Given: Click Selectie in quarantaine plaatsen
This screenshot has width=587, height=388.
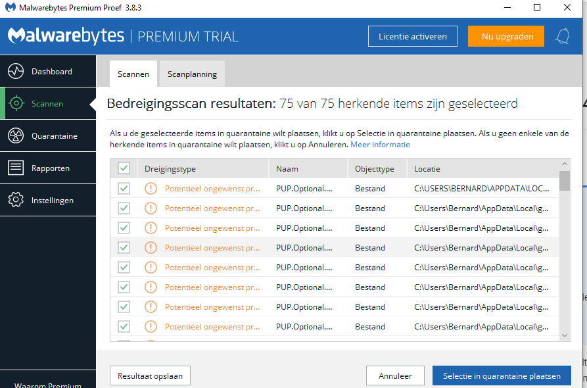Looking at the screenshot, I should tap(502, 376).
